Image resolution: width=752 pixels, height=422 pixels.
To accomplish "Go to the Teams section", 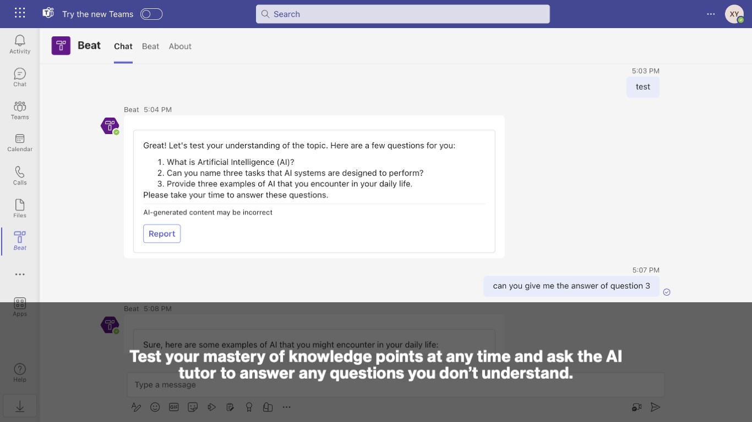I will click(x=20, y=110).
